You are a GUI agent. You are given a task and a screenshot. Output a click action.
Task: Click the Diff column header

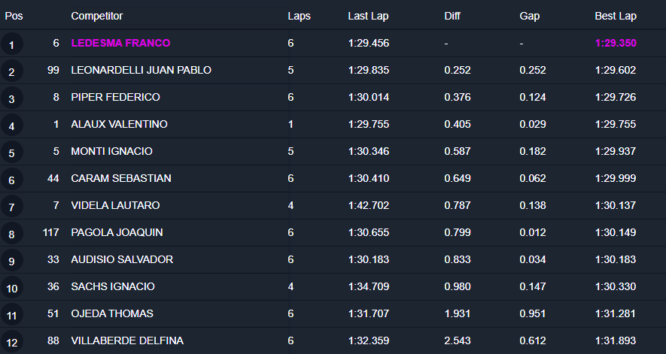point(452,16)
